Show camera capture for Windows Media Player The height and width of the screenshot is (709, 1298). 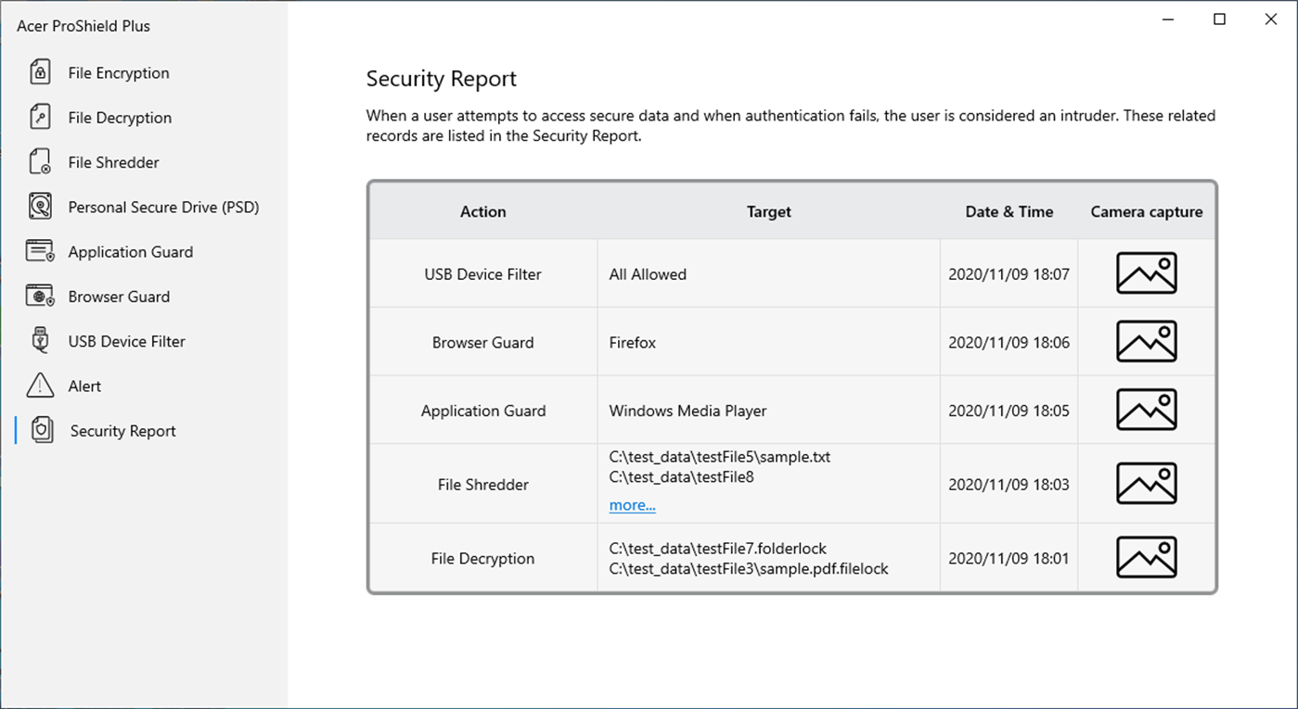[x=1147, y=411]
